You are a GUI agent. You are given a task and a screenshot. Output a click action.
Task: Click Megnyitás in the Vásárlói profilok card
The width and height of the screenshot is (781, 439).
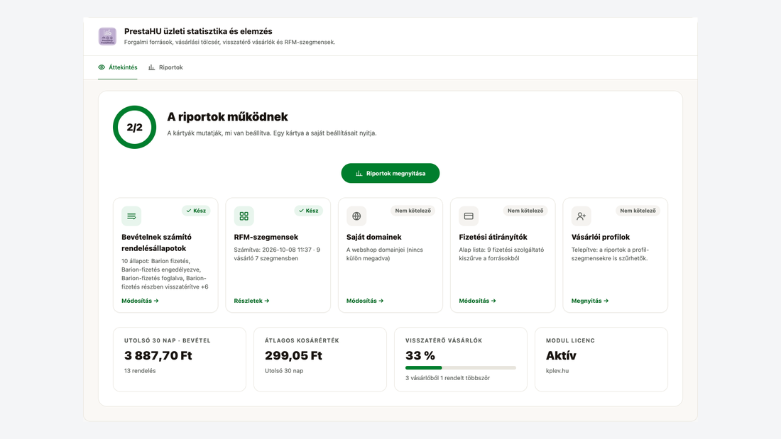[590, 301]
